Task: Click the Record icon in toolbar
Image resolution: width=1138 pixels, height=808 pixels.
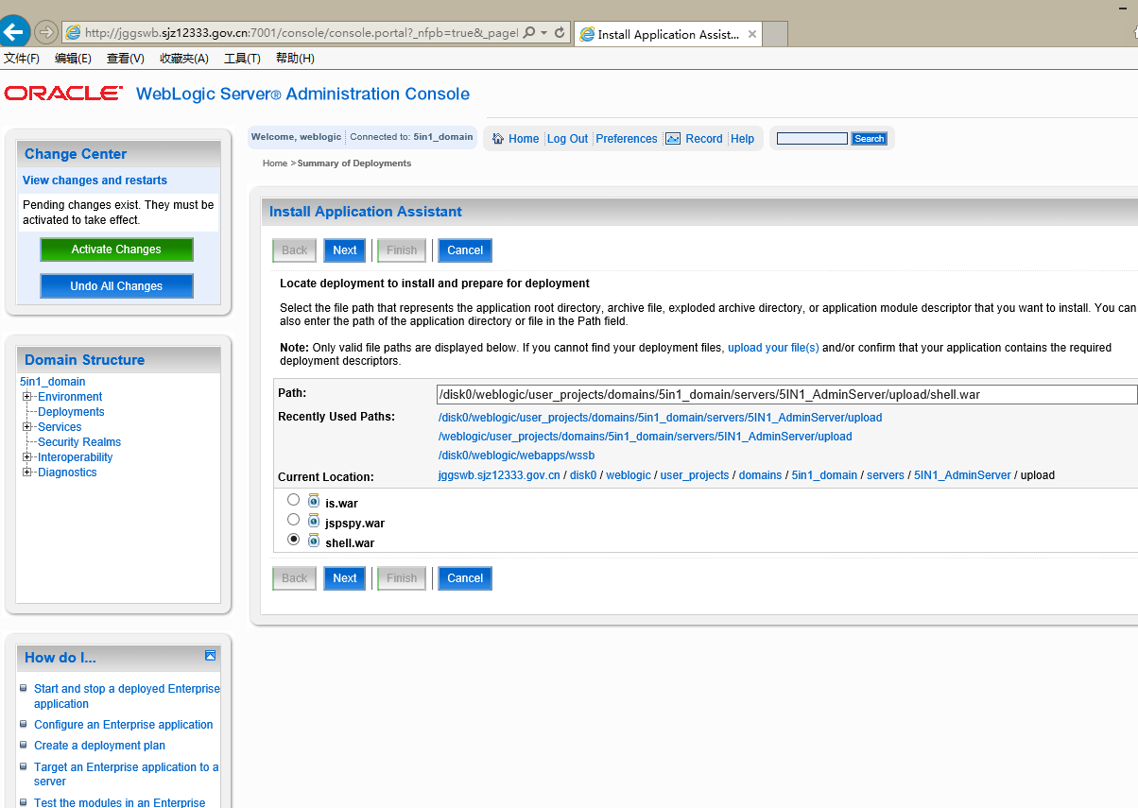Action: (673, 138)
